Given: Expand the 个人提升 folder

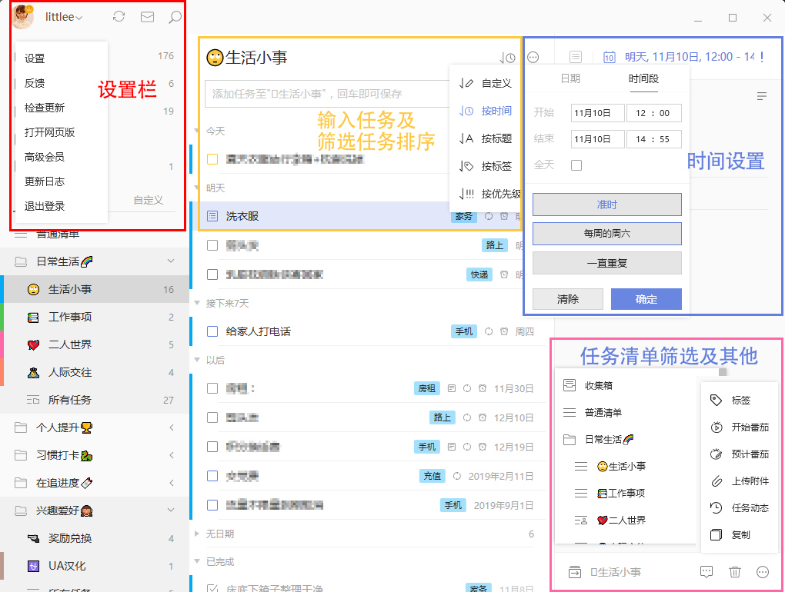Looking at the screenshot, I should 171,427.
